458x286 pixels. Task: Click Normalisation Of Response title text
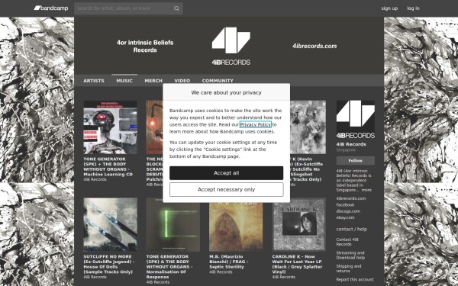pos(169,267)
